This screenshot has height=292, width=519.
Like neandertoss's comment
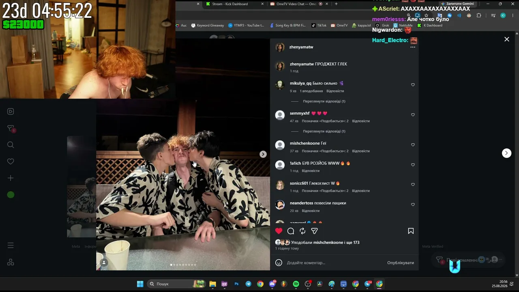(413, 204)
